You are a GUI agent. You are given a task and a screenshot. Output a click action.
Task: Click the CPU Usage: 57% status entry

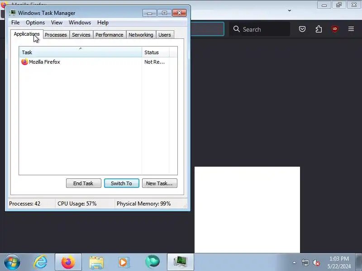[85, 204]
